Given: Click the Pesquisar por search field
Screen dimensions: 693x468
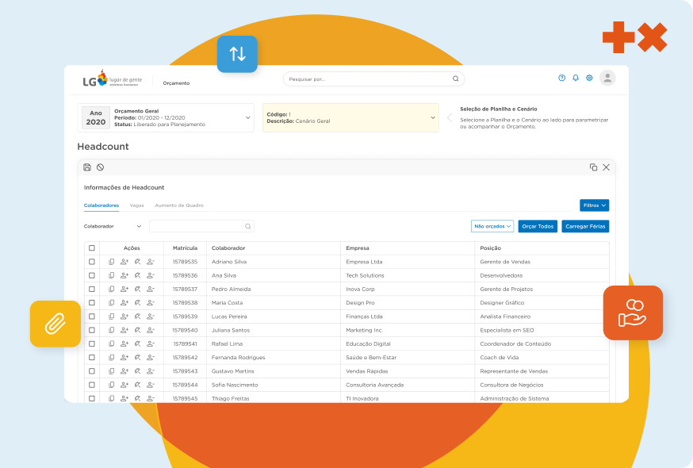Looking at the screenshot, I should (x=369, y=79).
